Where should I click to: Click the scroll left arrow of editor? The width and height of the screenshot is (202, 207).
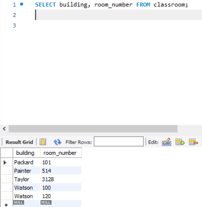(4, 129)
